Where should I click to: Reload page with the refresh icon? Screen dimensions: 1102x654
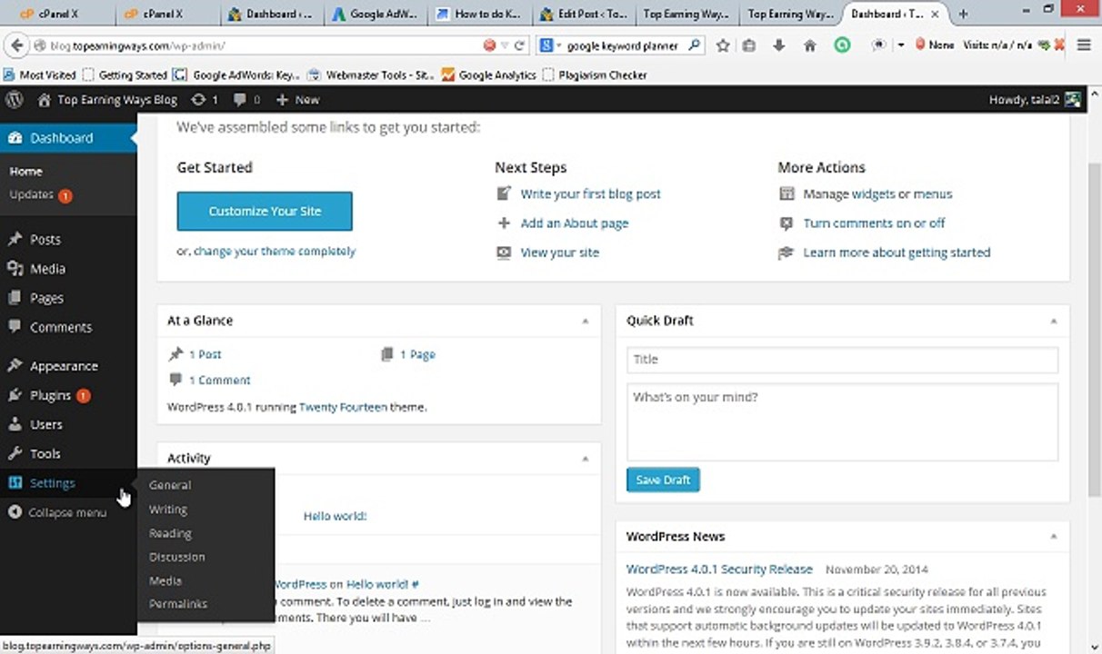click(x=520, y=45)
